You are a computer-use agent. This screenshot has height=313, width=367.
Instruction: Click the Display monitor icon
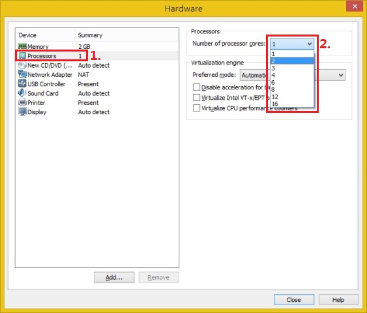[x=22, y=112]
